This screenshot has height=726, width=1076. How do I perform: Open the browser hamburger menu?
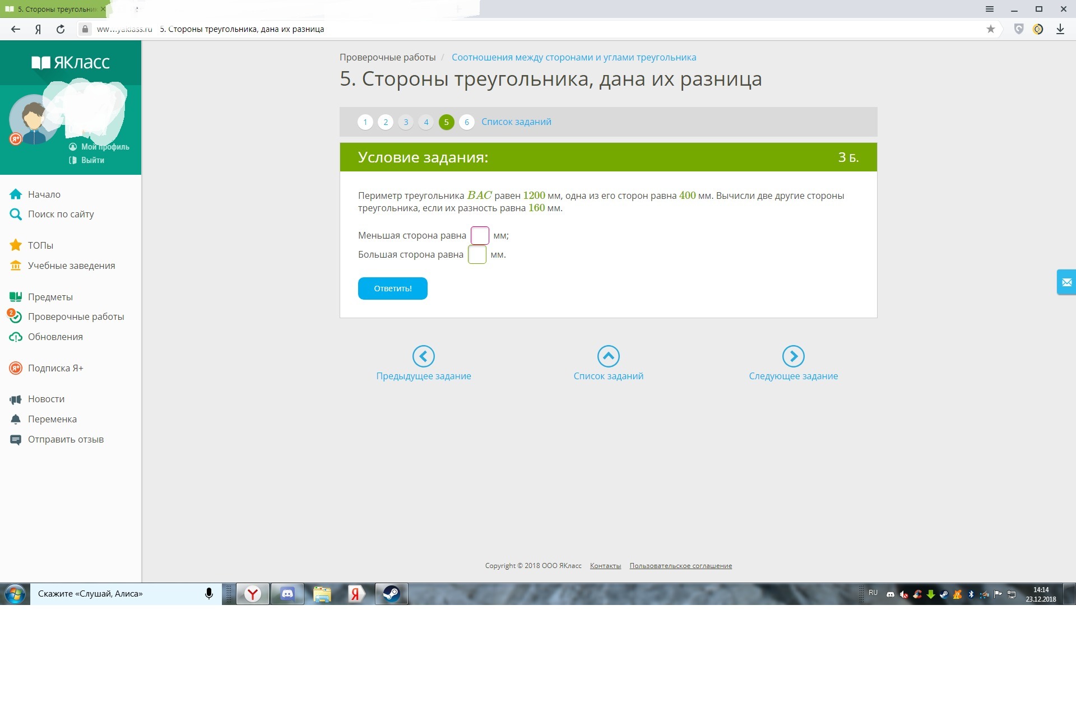(x=989, y=9)
